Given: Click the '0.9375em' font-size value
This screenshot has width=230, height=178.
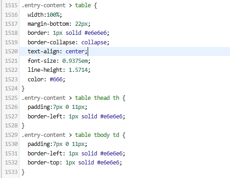Looking at the screenshot, I should click(x=75, y=61).
